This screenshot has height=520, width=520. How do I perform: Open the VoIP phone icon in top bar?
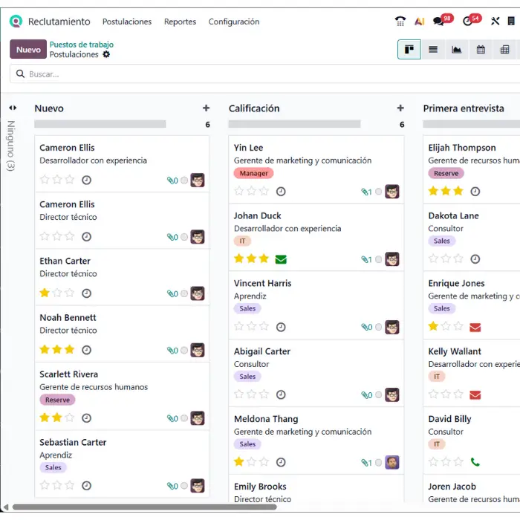tap(400, 22)
